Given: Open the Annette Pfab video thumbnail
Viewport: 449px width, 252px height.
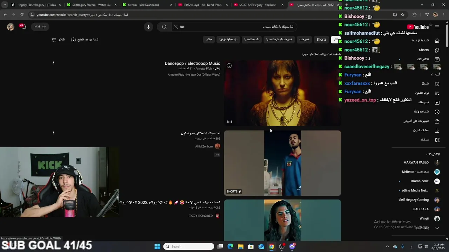Looking at the screenshot, I should 282,93.
